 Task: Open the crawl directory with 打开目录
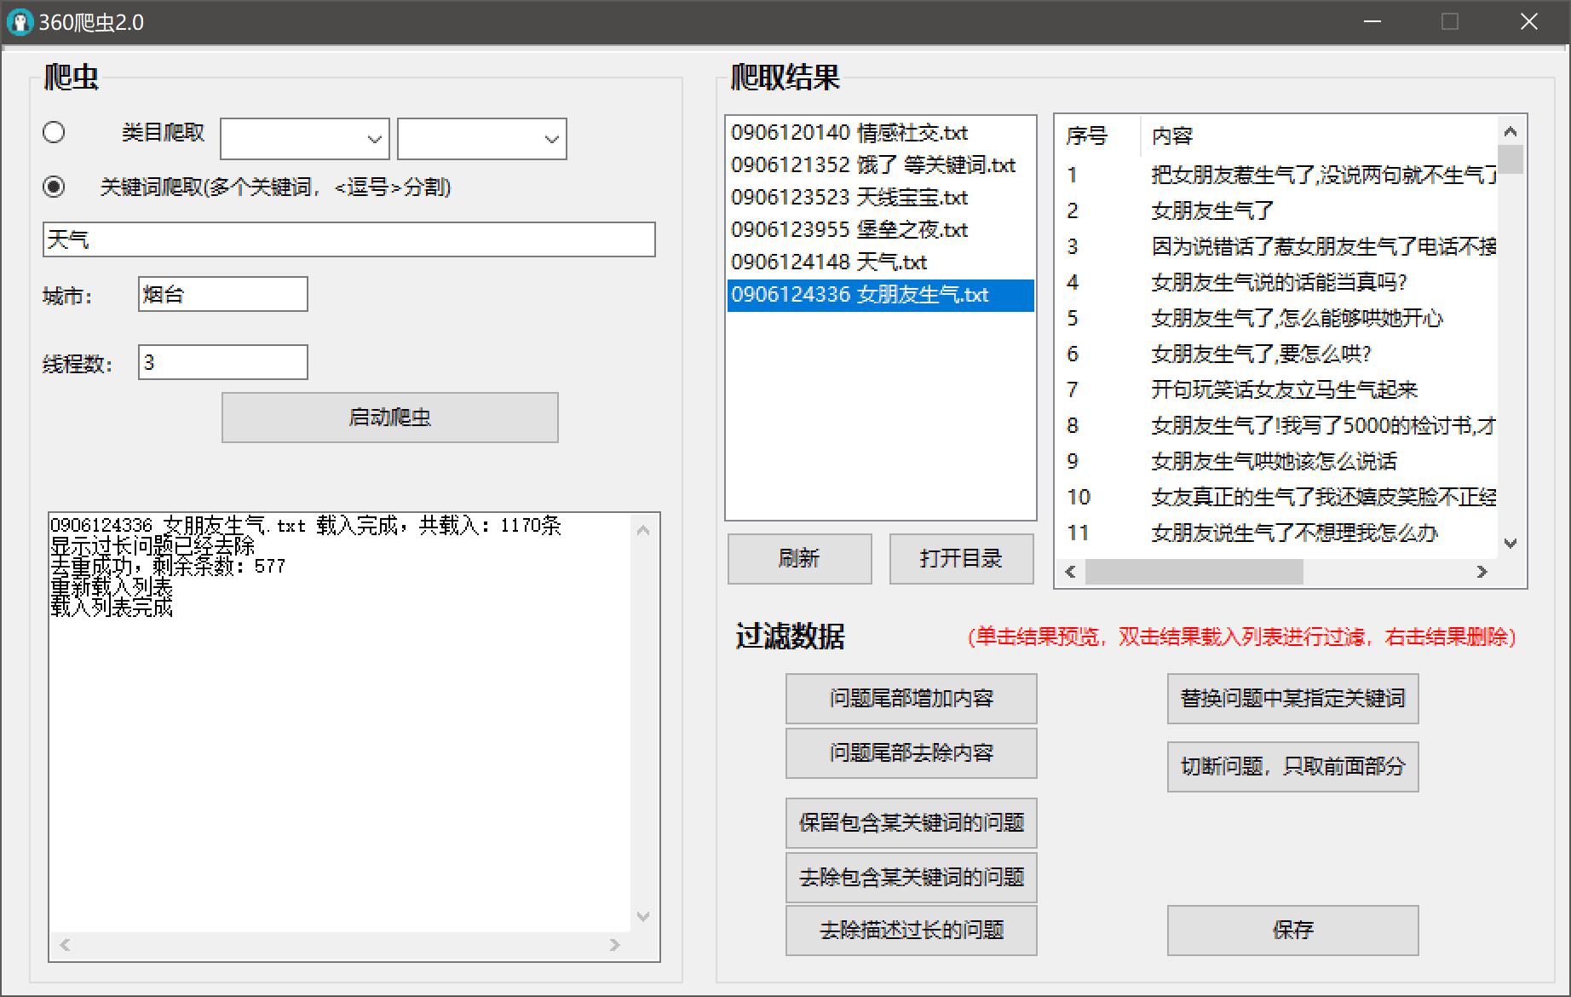(x=961, y=559)
